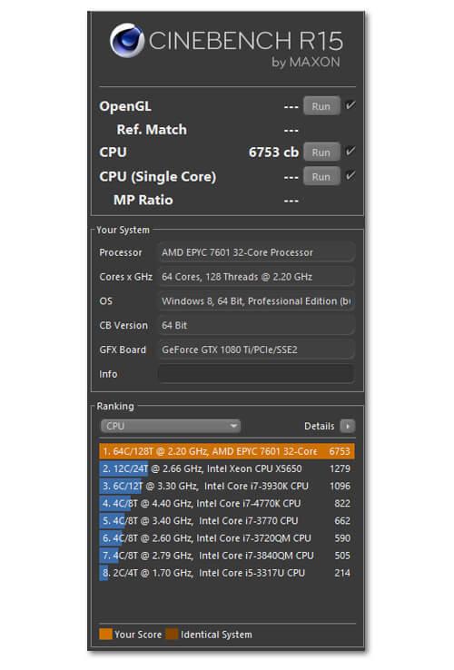
Task: Select ranking row Intel Core i7-3720QM
Action: (x=227, y=538)
